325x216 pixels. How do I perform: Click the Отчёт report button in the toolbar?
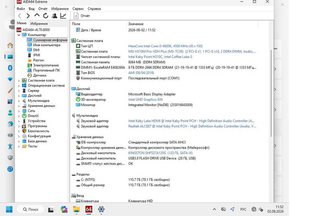tap(82, 16)
